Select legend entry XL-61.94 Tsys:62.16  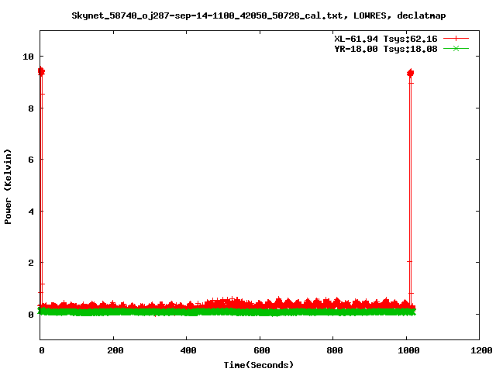click(386, 39)
